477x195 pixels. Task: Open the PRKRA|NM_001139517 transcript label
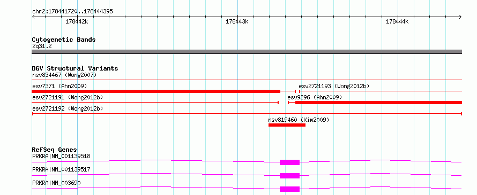61,169
